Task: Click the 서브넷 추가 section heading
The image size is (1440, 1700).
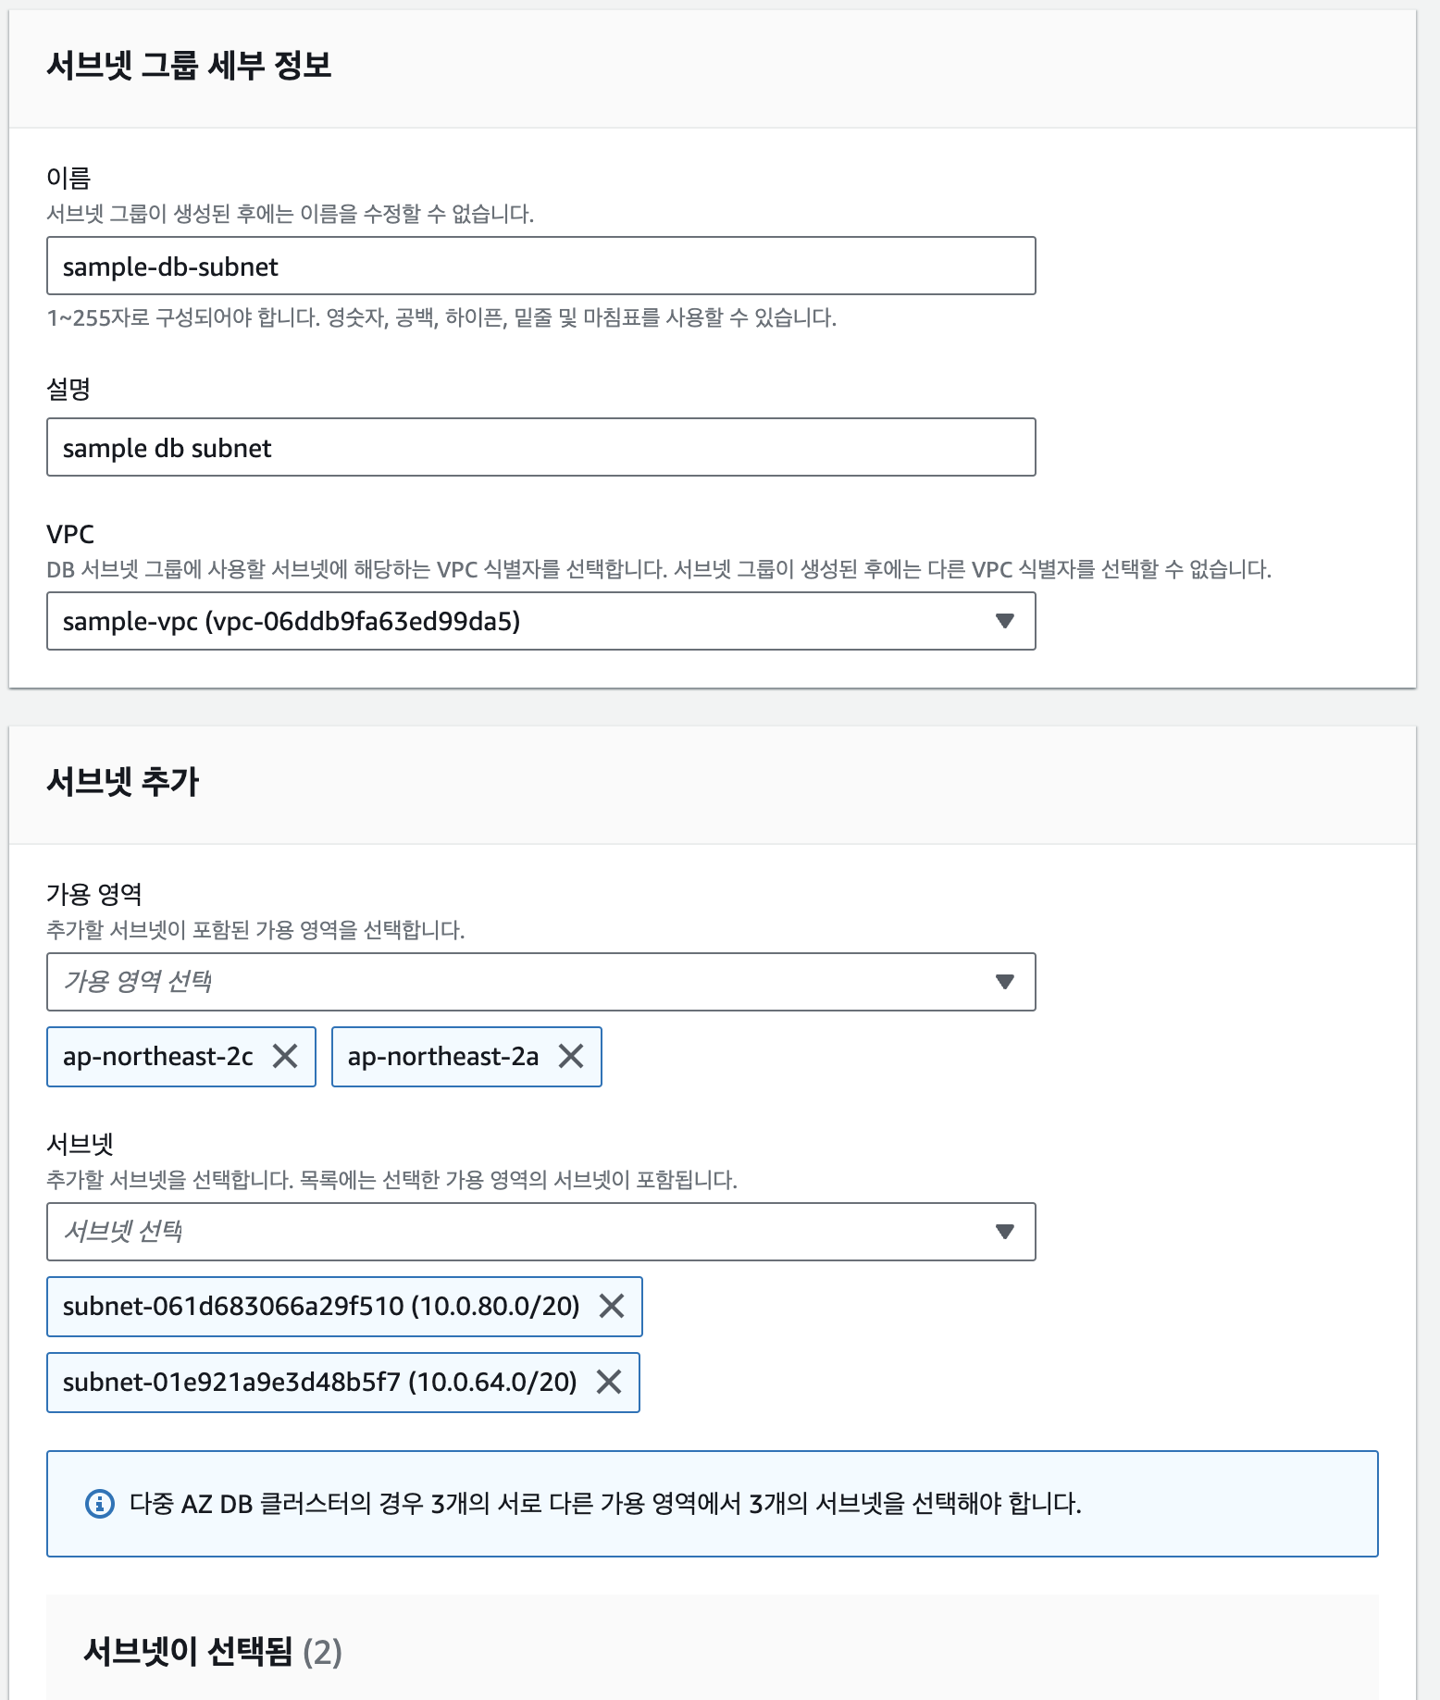Action: click(x=123, y=782)
